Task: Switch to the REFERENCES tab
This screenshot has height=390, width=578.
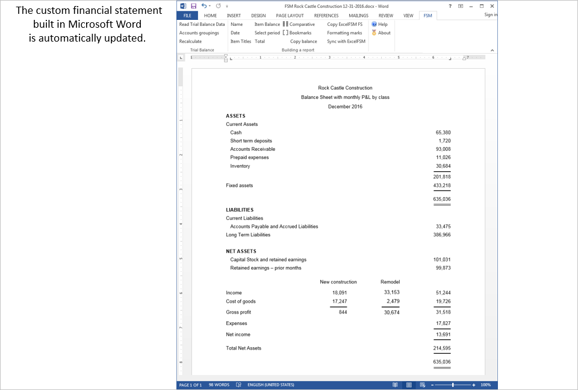Action: (326, 16)
